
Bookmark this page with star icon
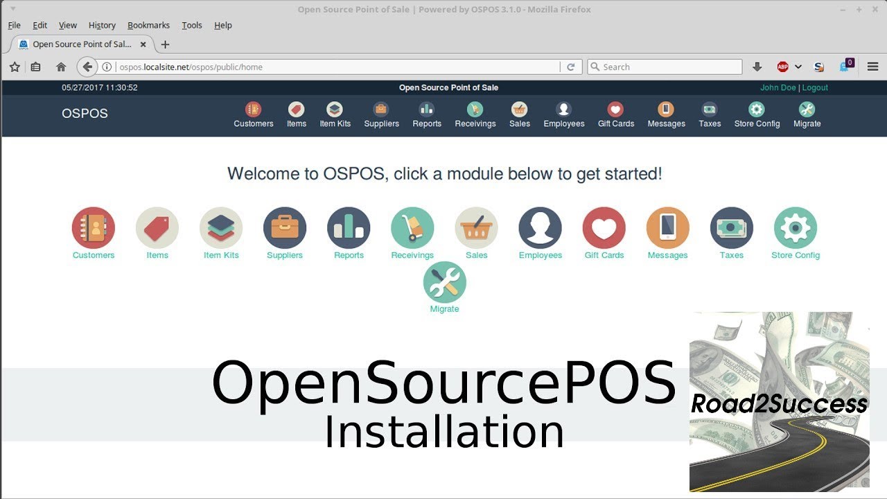(x=15, y=67)
